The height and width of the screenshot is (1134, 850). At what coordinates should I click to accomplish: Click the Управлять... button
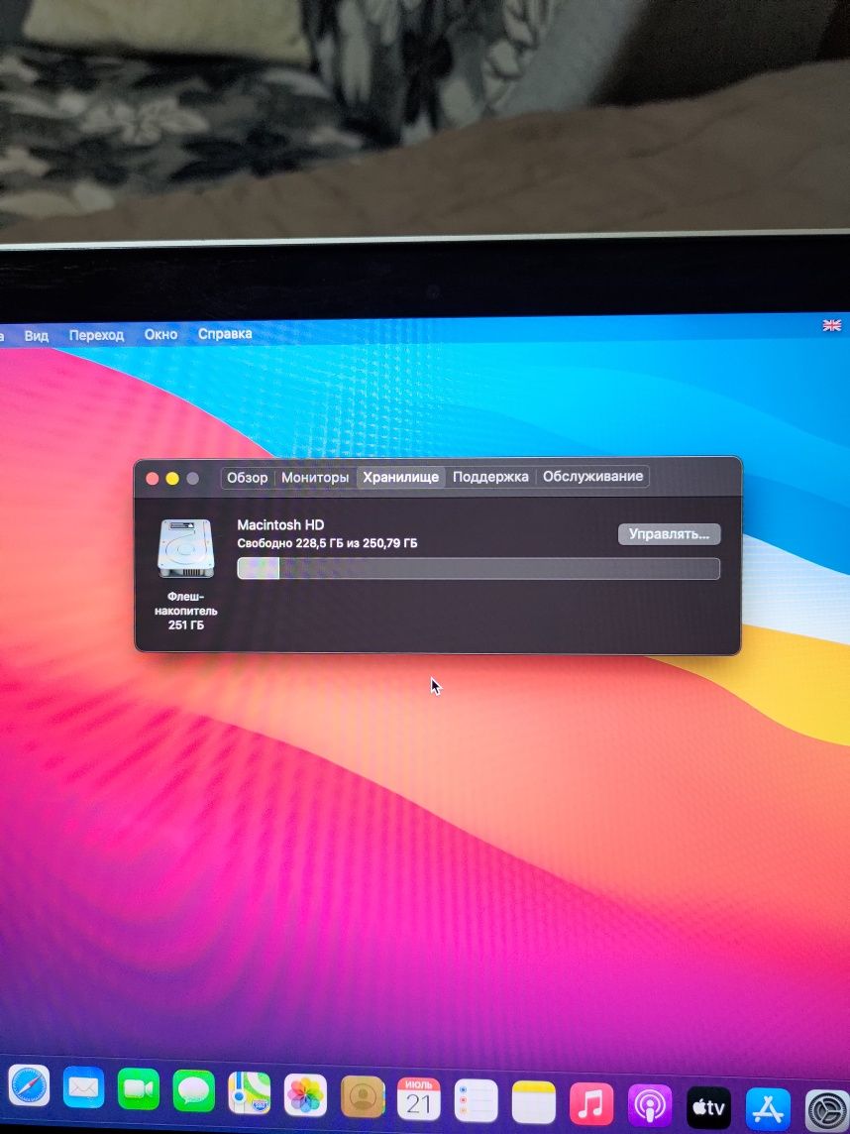pyautogui.click(x=670, y=534)
